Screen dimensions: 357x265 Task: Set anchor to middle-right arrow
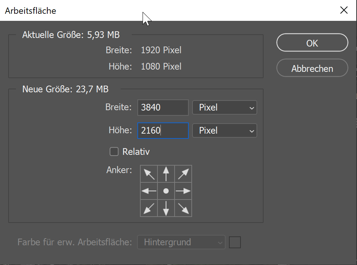point(183,191)
